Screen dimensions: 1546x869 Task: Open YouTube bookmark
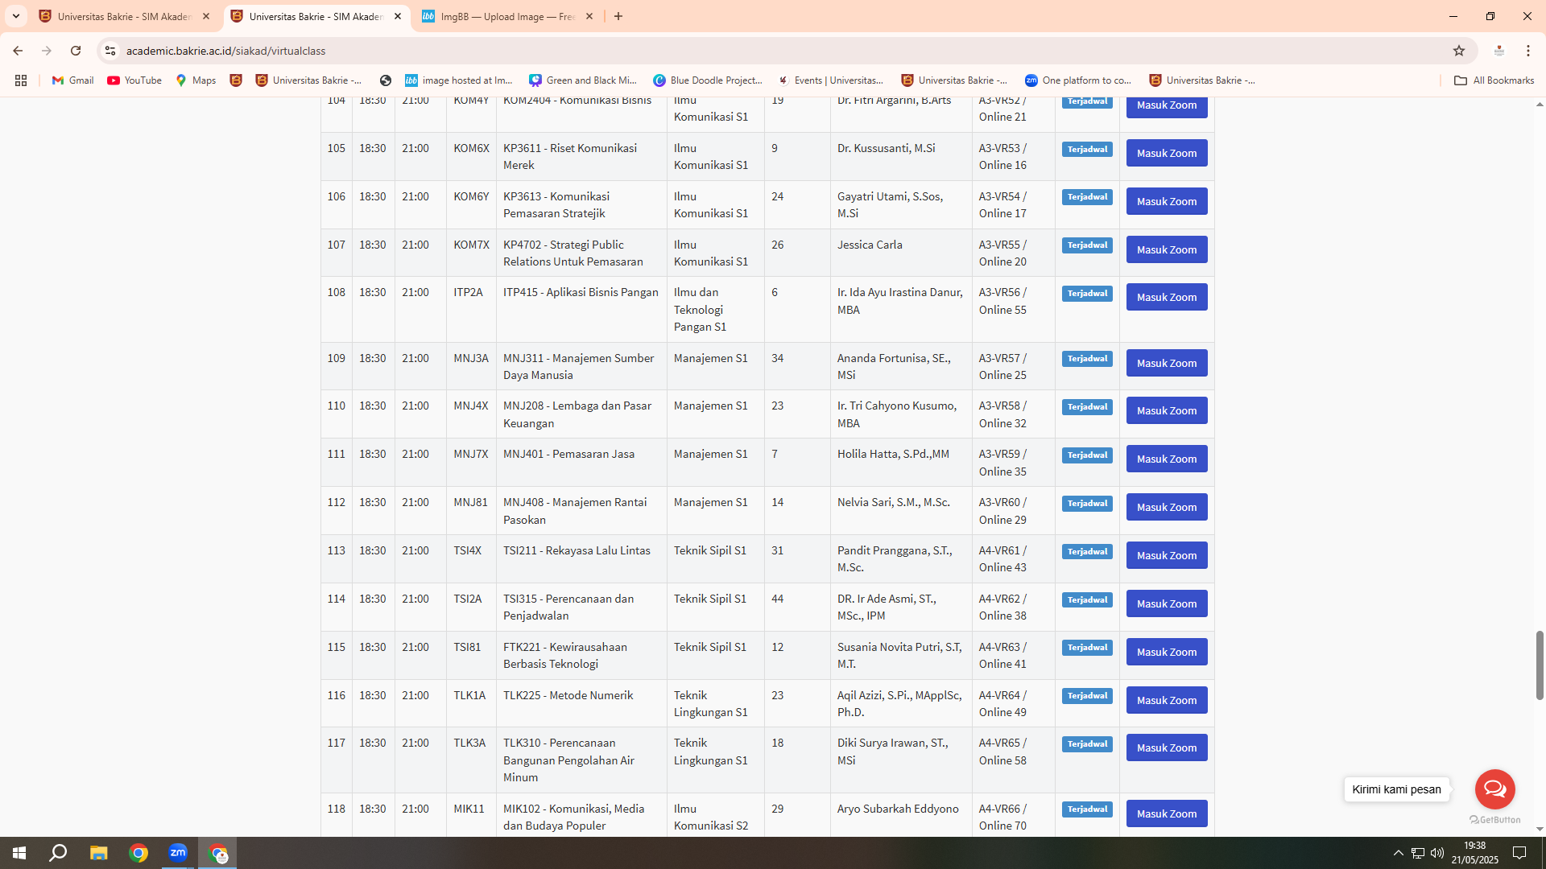coord(134,80)
